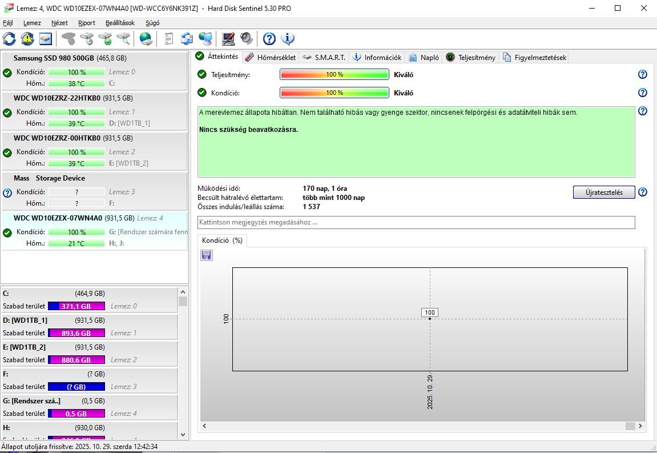Click the graph's left scroll arrow

pyautogui.click(x=204, y=426)
